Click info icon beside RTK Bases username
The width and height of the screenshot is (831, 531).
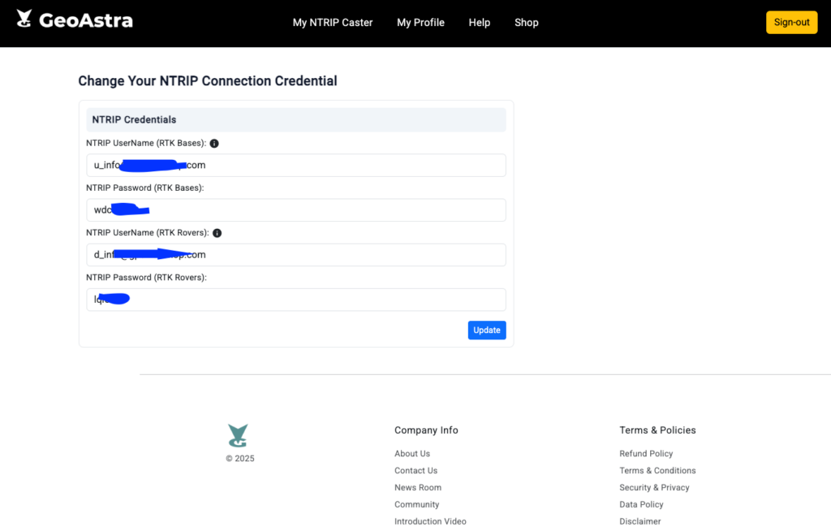[214, 144]
